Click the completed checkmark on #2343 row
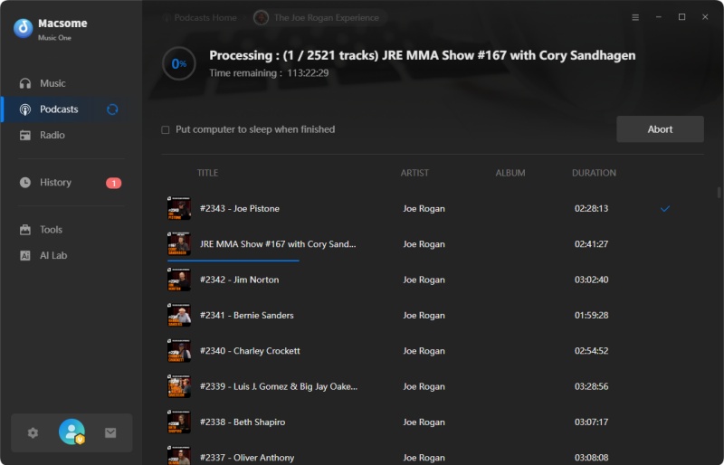 click(x=665, y=209)
